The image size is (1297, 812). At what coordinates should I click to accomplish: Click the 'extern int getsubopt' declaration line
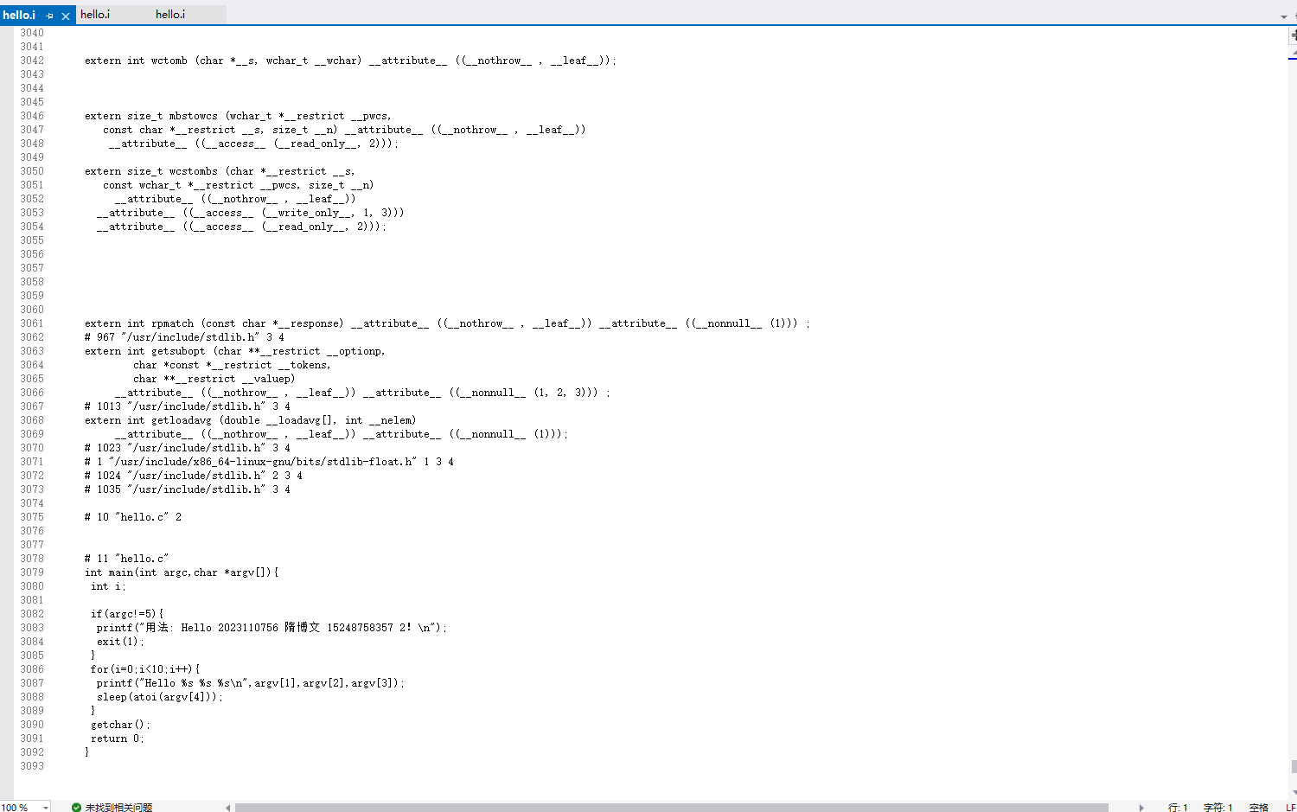235,351
